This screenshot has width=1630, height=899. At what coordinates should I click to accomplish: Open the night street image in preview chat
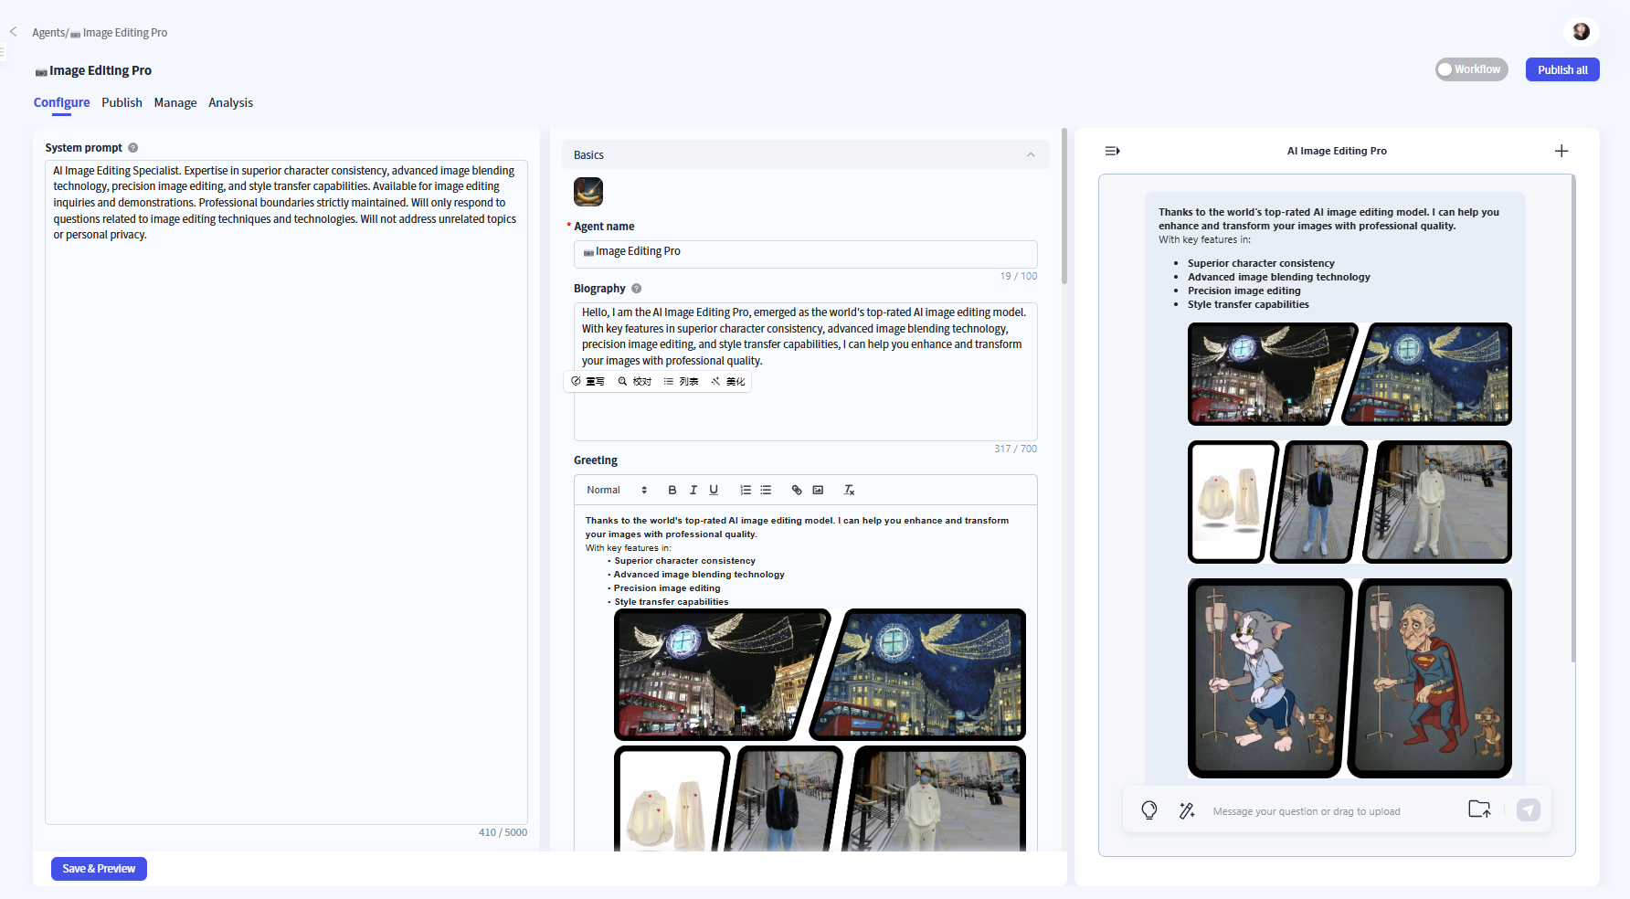1350,374
